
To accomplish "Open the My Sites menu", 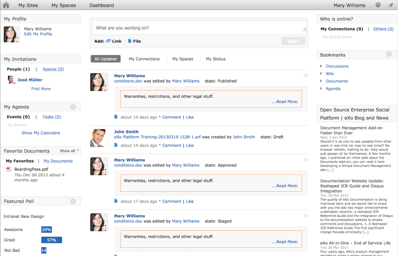I will tap(28, 5).
